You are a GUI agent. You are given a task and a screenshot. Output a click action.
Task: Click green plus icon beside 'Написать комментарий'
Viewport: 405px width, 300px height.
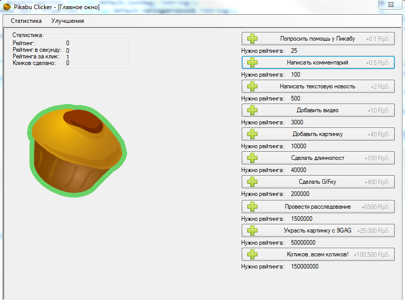coord(252,62)
